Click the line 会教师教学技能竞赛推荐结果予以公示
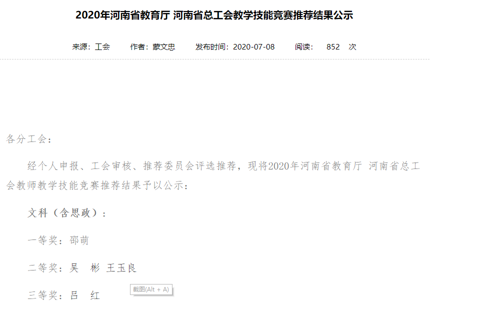Viewport: 477px width, 317px height. tap(97, 185)
